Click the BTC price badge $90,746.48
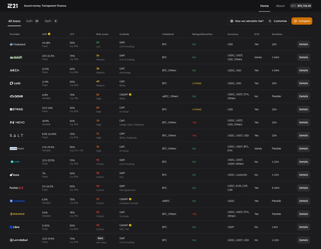 tap(301, 6)
